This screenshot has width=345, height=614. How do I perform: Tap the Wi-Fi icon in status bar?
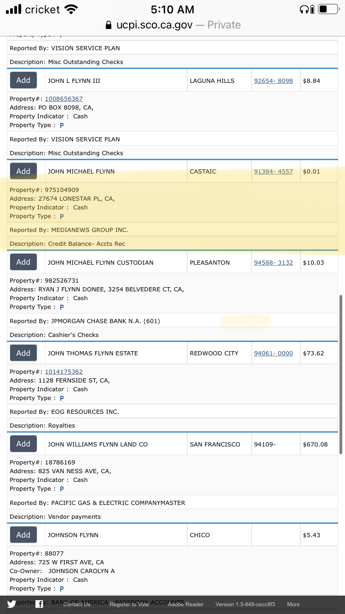71,9
